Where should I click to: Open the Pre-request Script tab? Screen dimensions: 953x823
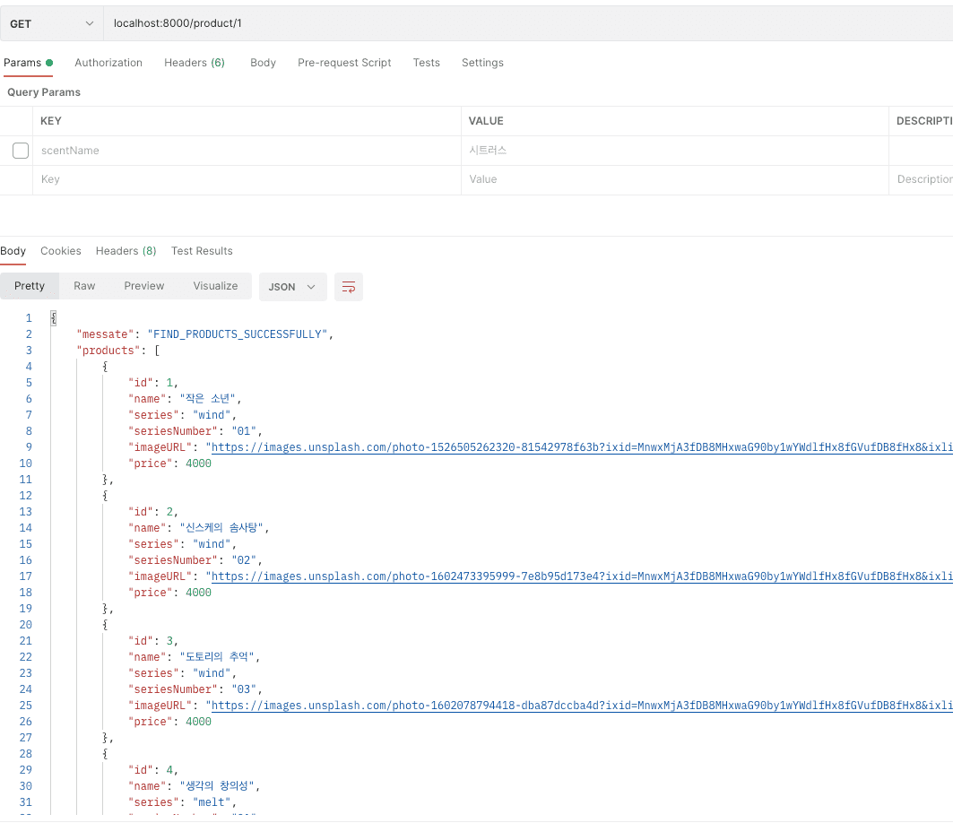344,63
